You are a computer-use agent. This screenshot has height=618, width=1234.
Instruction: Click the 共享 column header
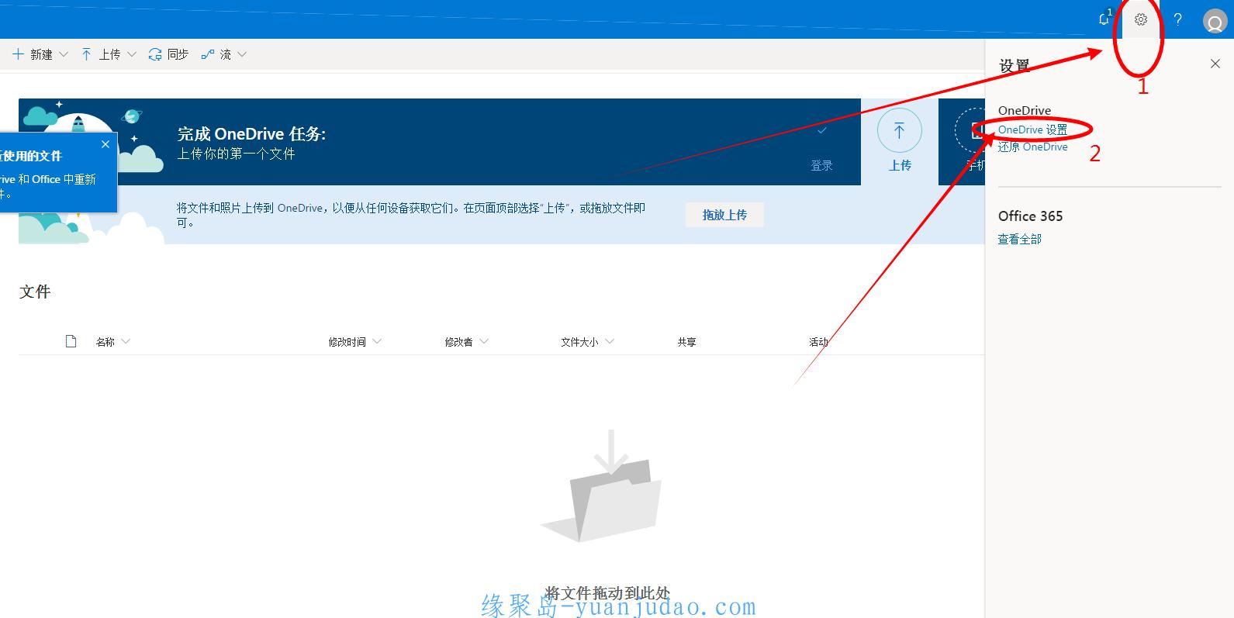click(686, 342)
